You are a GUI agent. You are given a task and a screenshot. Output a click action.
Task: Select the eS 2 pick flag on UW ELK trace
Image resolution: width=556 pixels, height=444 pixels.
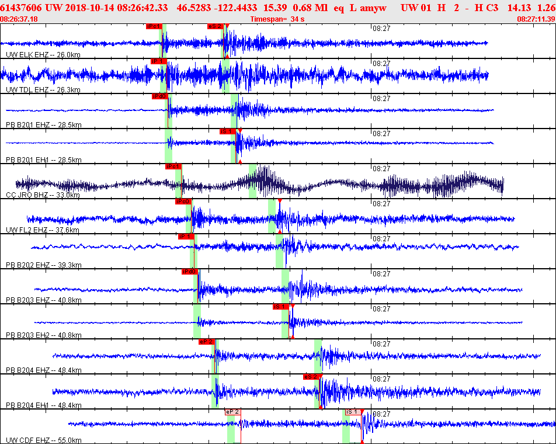click(216, 26)
